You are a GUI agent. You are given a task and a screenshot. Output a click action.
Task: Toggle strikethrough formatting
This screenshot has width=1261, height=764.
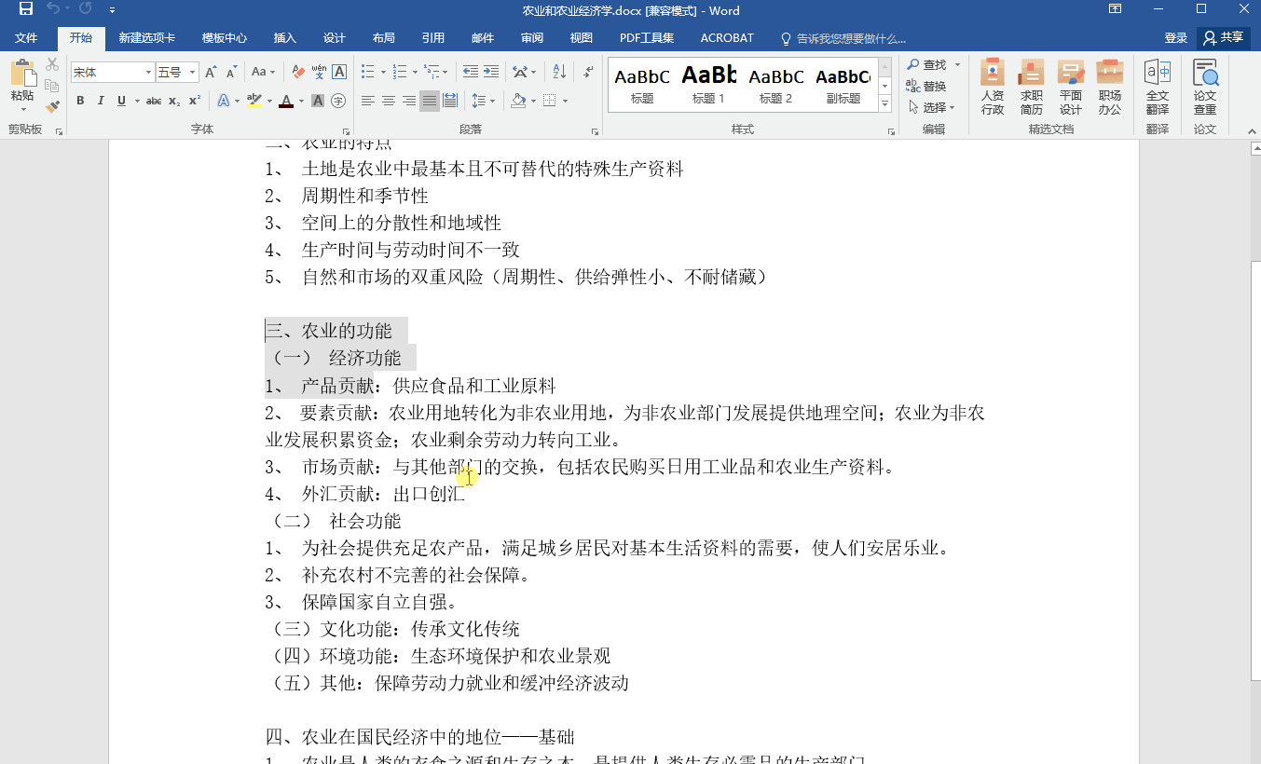[154, 101]
